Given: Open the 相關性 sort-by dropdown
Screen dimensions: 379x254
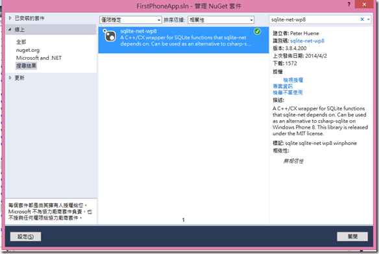Looking at the screenshot, I should pos(221,20).
